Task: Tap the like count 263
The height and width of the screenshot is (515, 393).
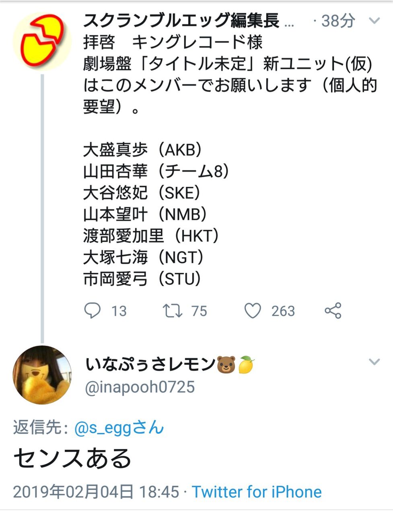Action: [283, 311]
